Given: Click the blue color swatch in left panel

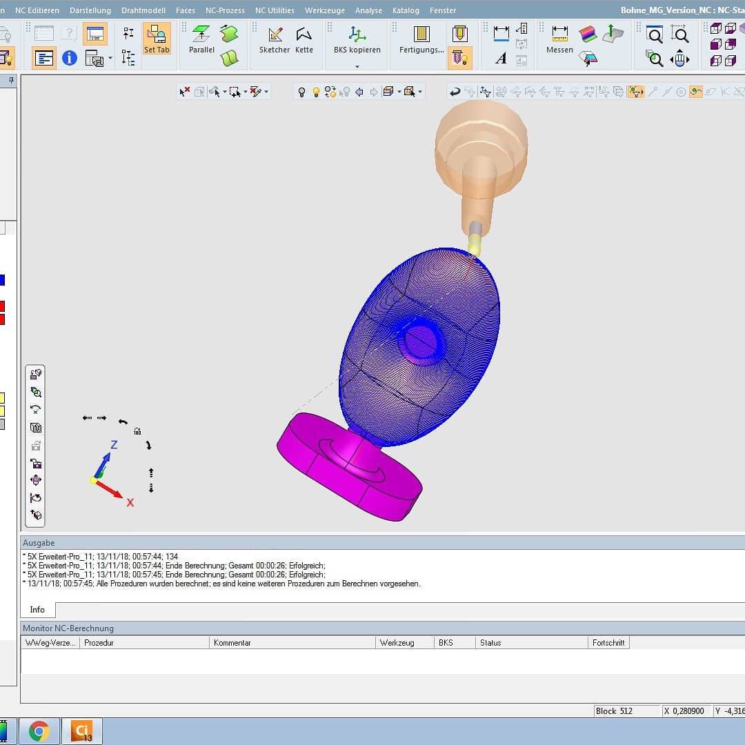Looking at the screenshot, I should [x=2, y=280].
